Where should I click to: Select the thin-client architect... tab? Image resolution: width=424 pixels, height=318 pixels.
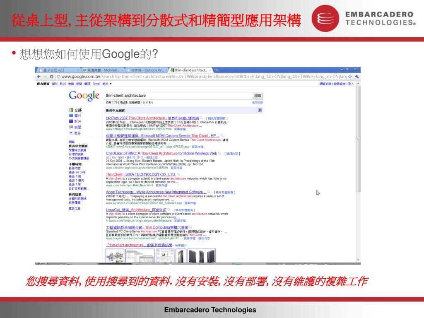click(191, 70)
